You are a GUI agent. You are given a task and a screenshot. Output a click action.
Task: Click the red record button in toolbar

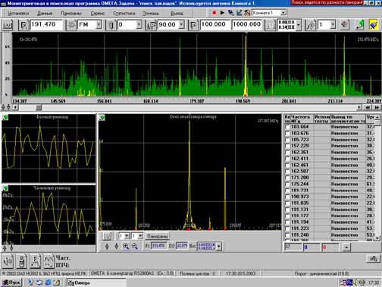[214, 13]
